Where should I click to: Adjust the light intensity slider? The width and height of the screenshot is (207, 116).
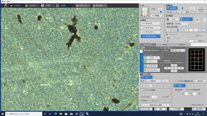(x=182, y=8)
